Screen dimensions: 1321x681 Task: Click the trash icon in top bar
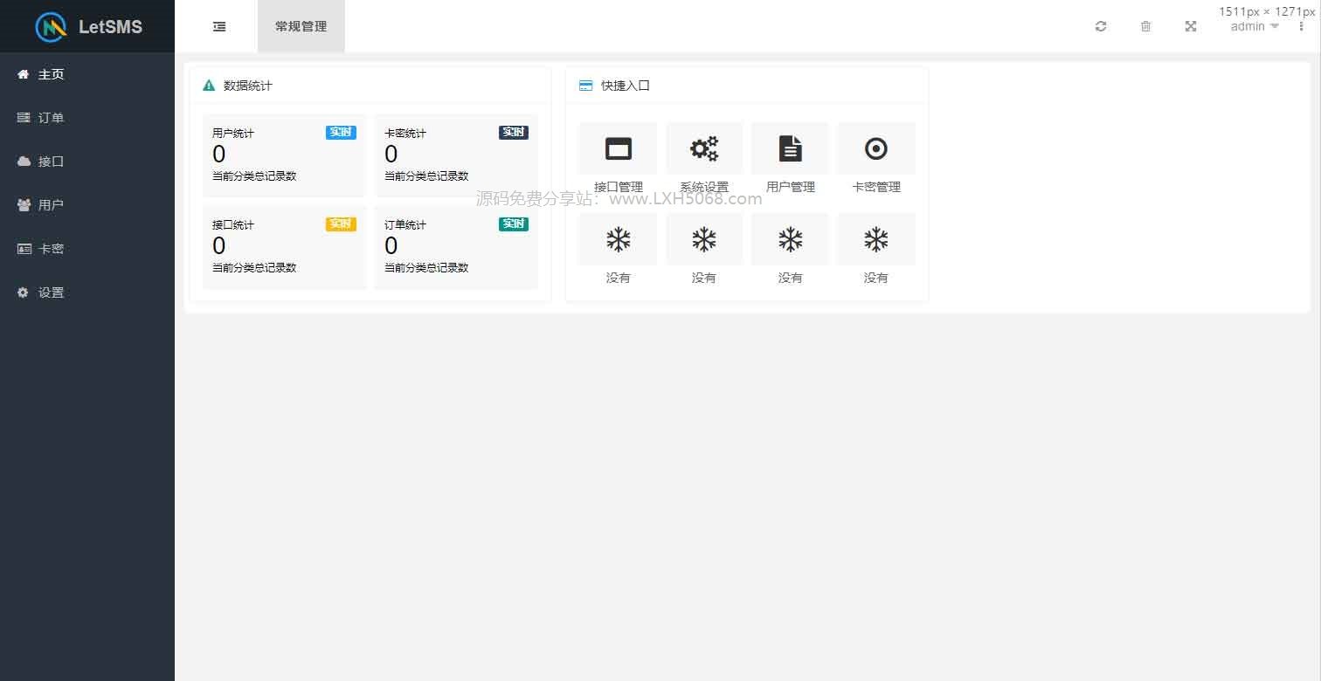point(1145,26)
